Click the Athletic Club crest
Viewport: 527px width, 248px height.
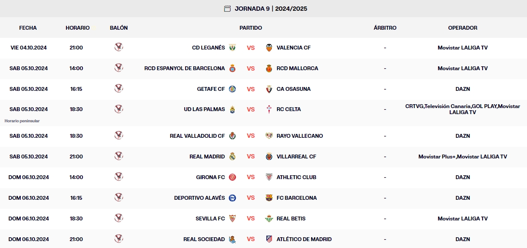click(x=269, y=177)
